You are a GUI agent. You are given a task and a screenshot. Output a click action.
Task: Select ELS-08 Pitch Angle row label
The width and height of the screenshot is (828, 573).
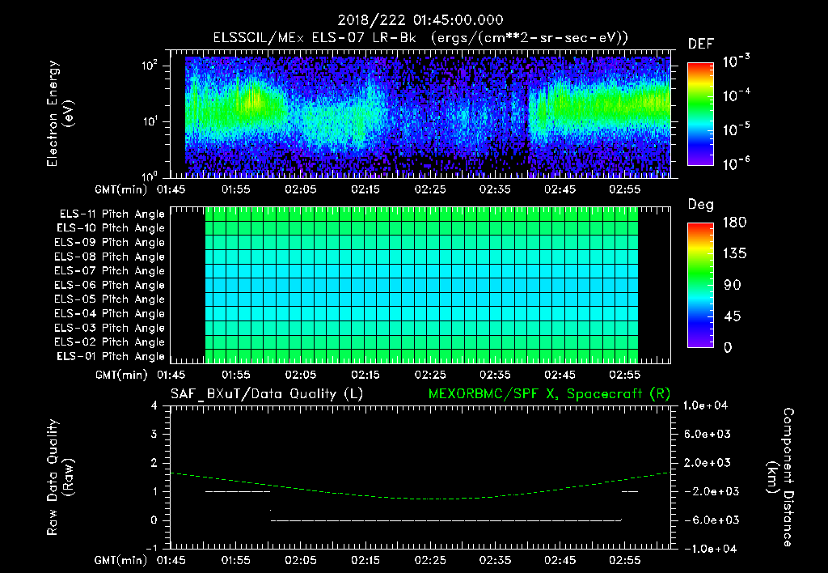(110, 257)
